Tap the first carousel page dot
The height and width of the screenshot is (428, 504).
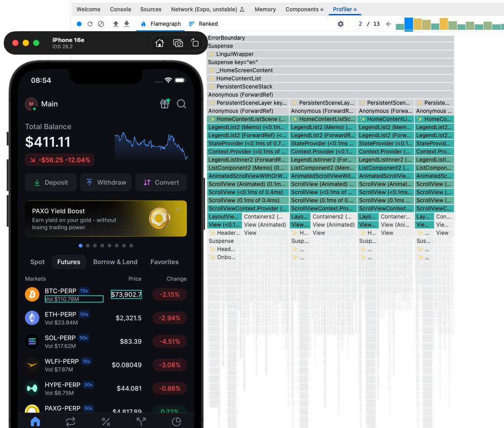(x=81, y=246)
